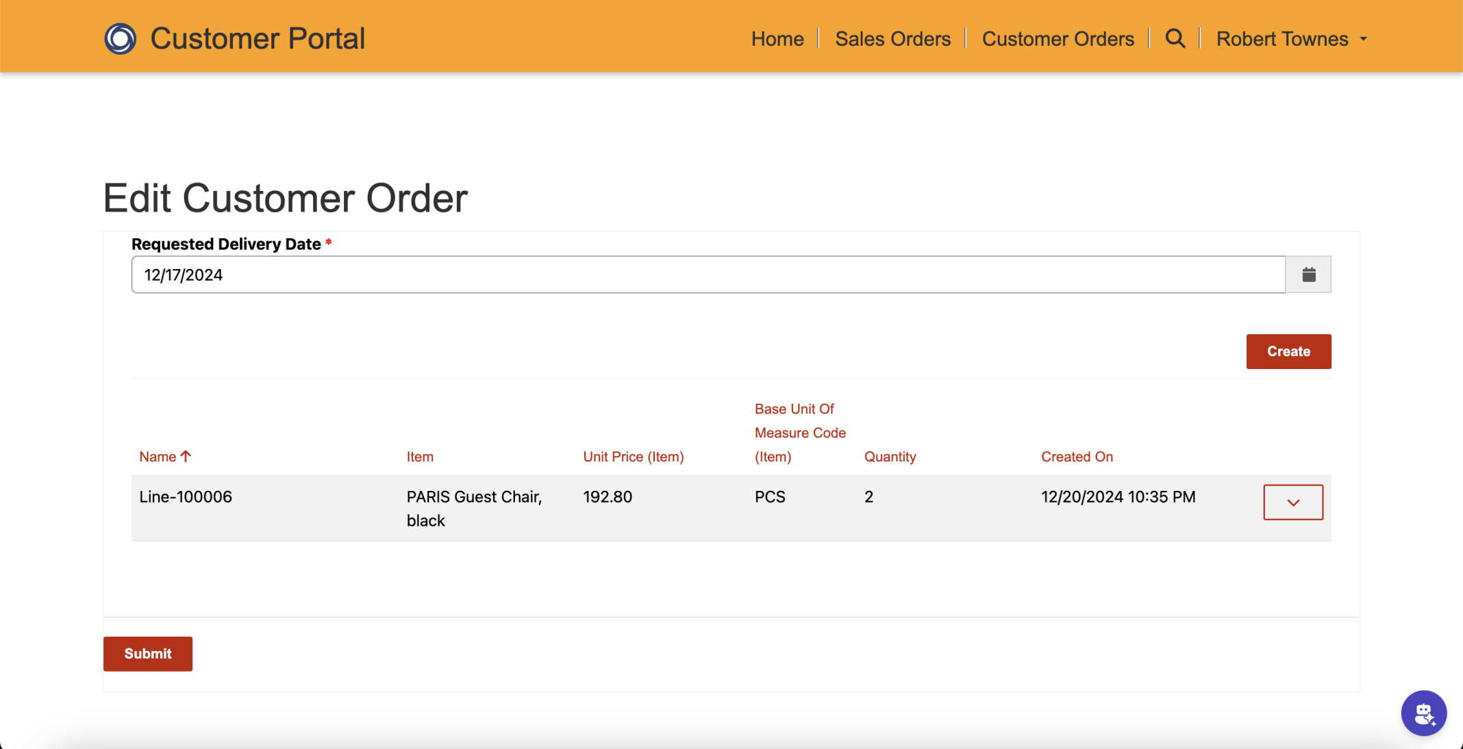Sort by Base Unit Of Measure header
The height and width of the screenshot is (749, 1463).
pos(799,433)
